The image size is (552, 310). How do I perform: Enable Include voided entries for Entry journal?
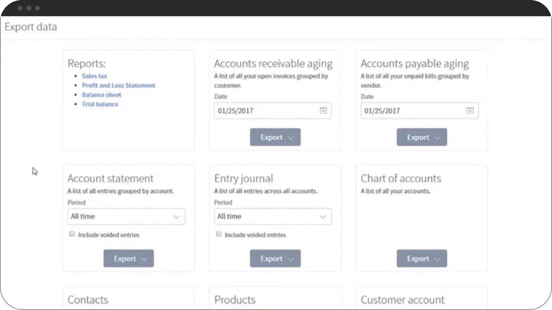coord(219,234)
